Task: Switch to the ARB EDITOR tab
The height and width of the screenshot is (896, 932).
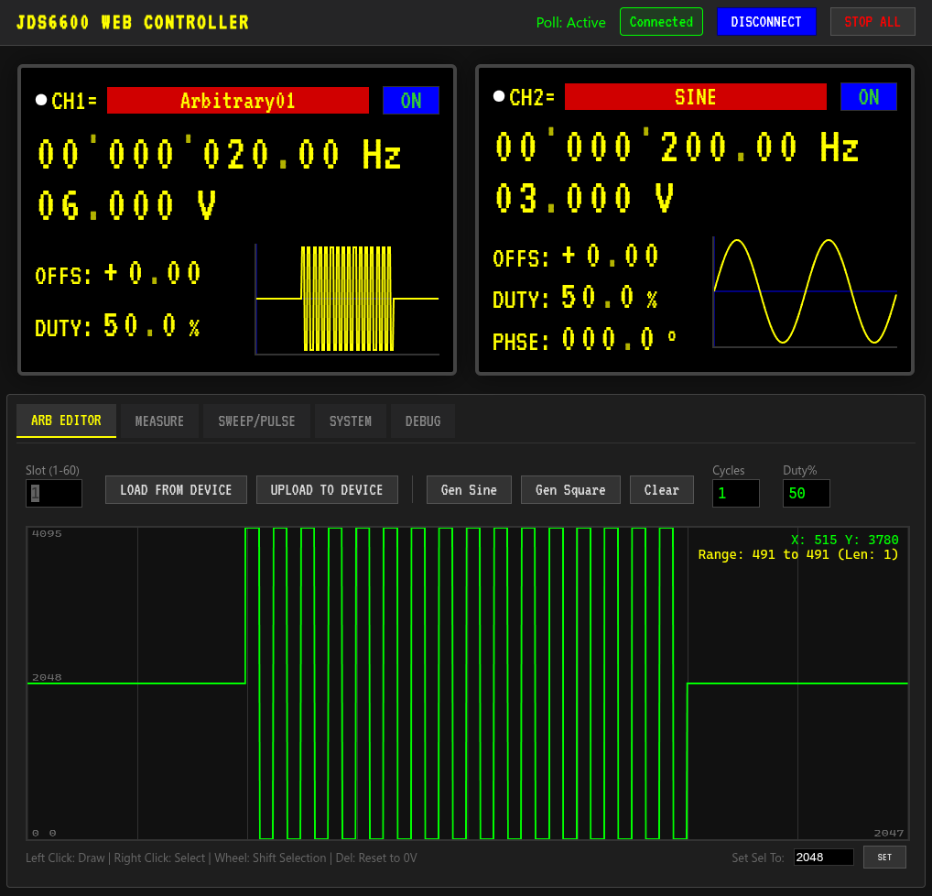Action: pos(66,421)
